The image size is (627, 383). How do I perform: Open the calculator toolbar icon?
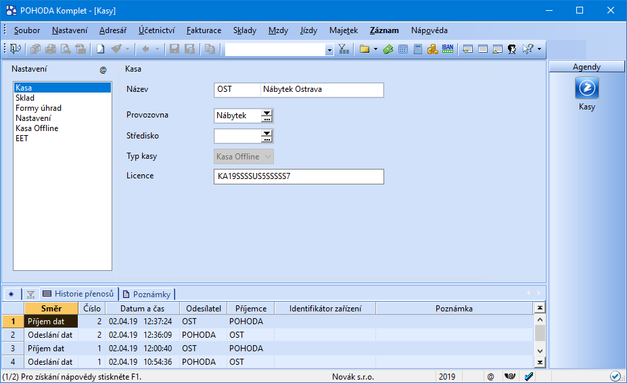coord(418,49)
